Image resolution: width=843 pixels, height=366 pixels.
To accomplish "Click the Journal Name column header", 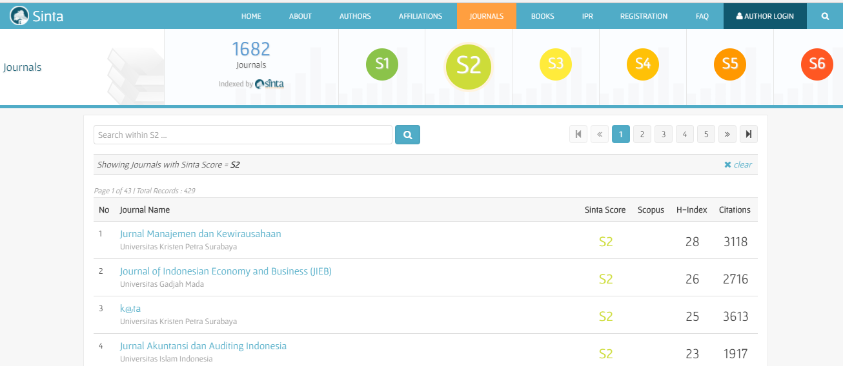I will [145, 209].
